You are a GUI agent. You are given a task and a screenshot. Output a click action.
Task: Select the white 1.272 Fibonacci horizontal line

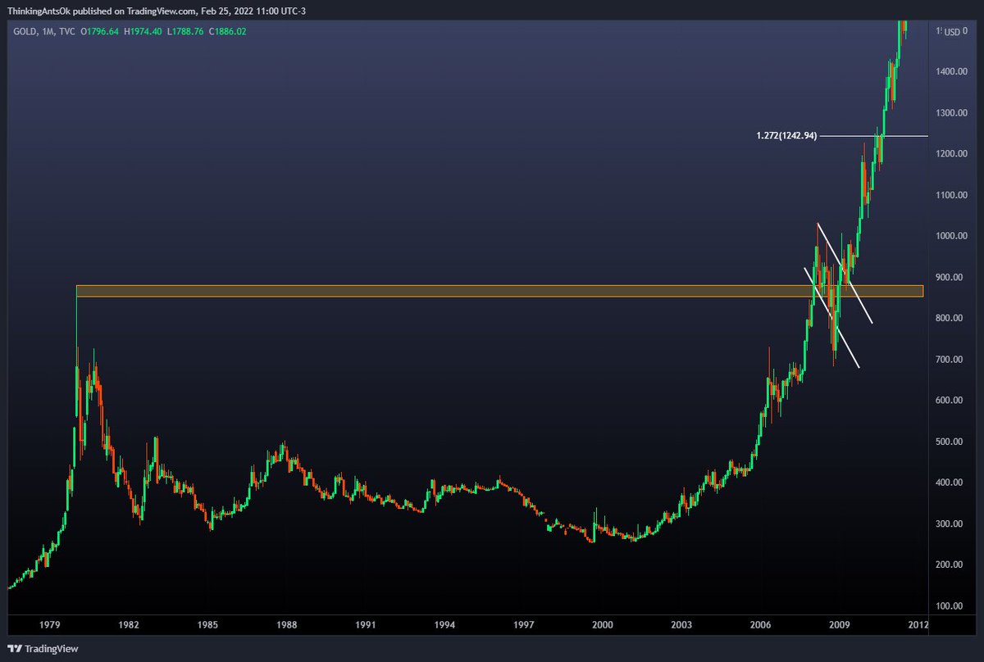874,135
